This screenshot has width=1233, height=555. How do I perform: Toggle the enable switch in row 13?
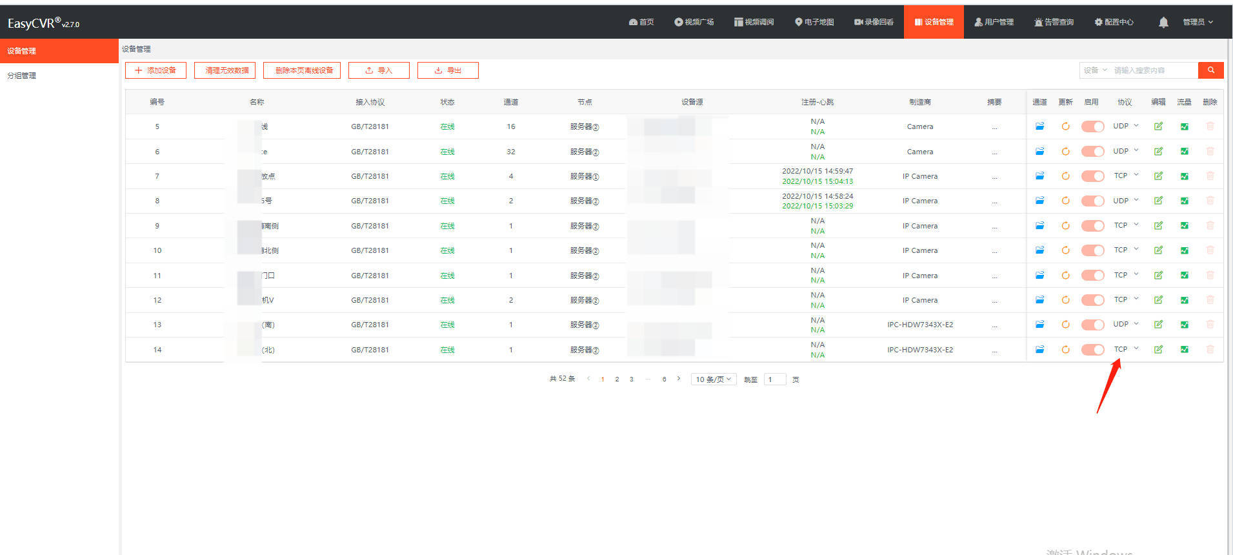(1092, 325)
